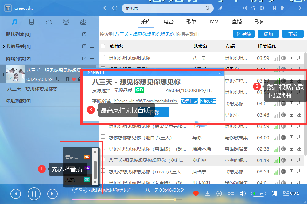The image size is (307, 204).
Task: Refresh the search results page
Action: tap(115, 8)
